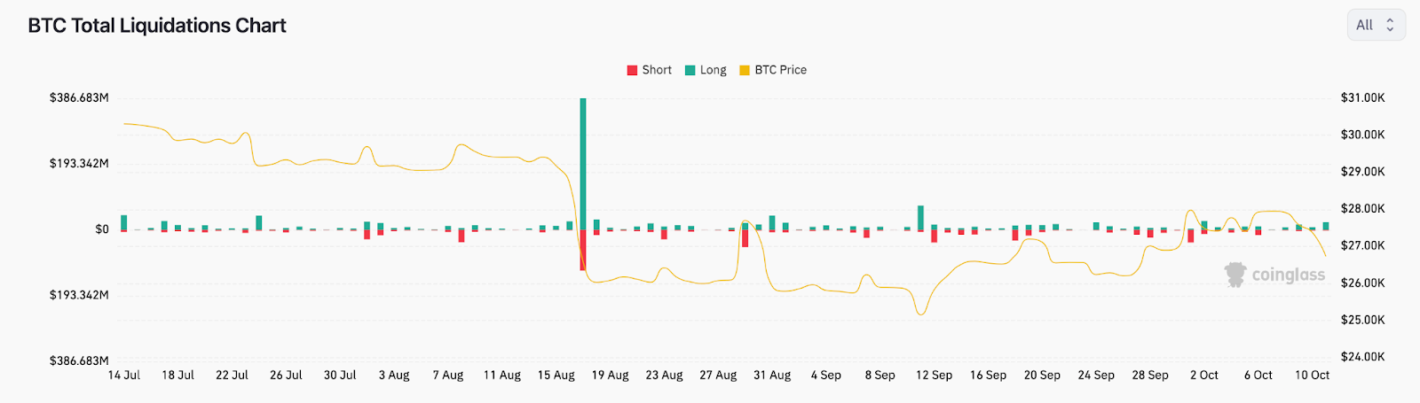The image size is (1420, 403).
Task: Click the red Short legend swatch
Action: click(632, 70)
